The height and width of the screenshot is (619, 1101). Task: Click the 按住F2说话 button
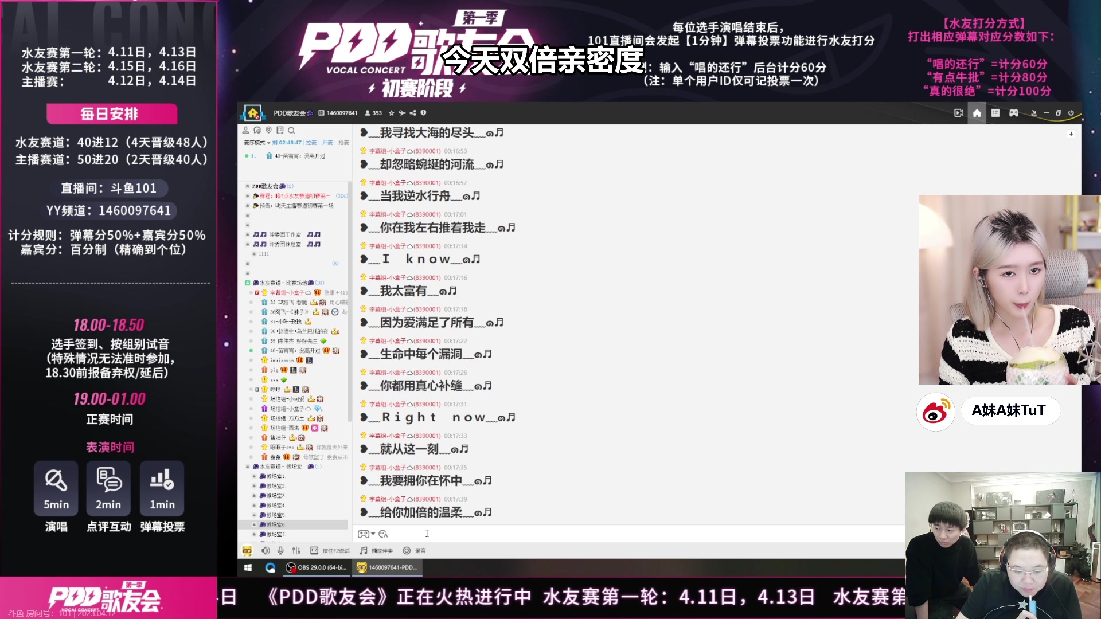(x=330, y=551)
